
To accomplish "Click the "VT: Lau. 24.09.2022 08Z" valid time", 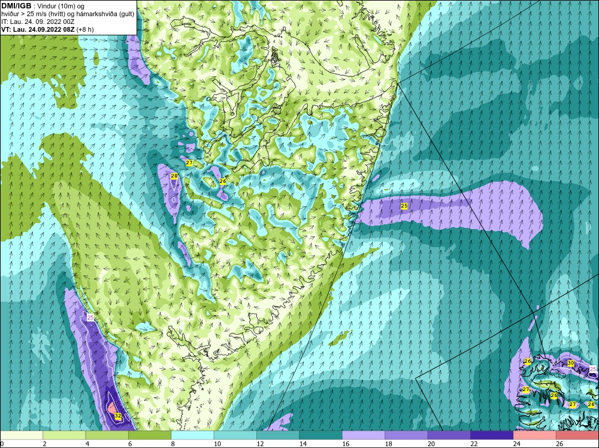I will 38,29.
